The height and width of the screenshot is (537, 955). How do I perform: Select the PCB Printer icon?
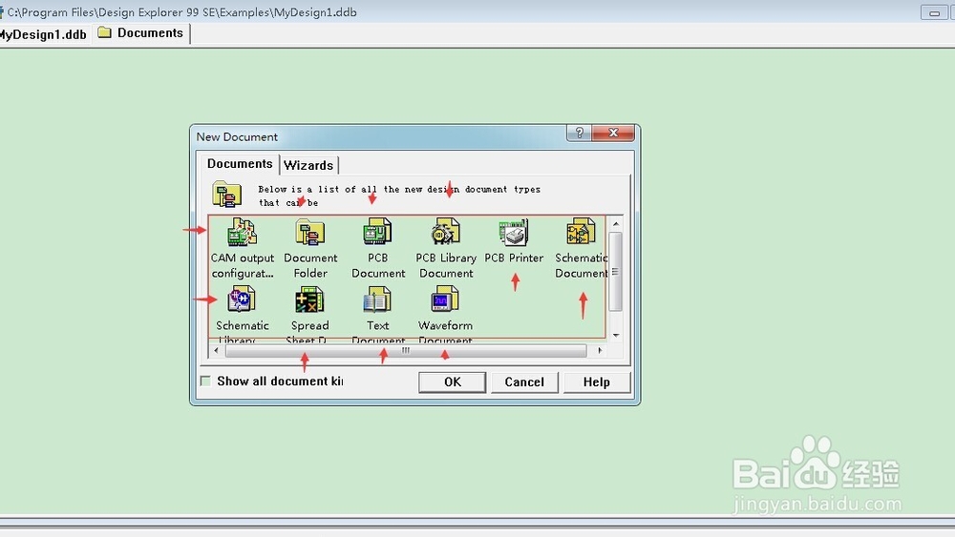coord(514,233)
